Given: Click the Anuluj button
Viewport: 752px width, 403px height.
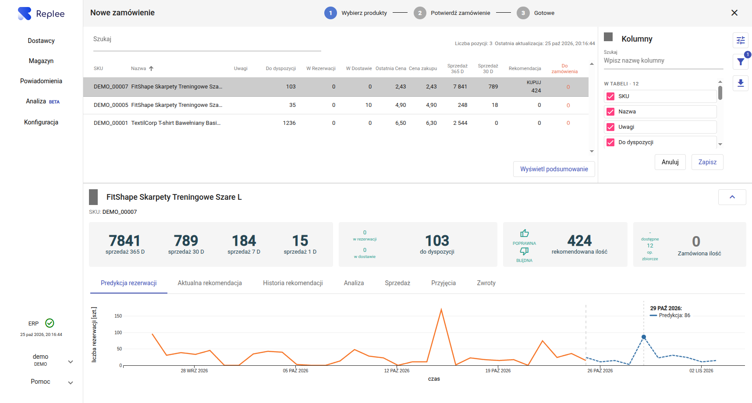Looking at the screenshot, I should point(670,162).
